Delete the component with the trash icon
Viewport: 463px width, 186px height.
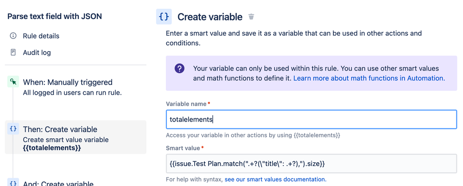(x=251, y=17)
